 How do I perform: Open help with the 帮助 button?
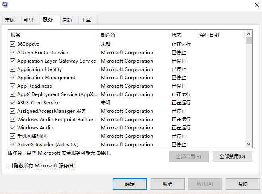243,184
